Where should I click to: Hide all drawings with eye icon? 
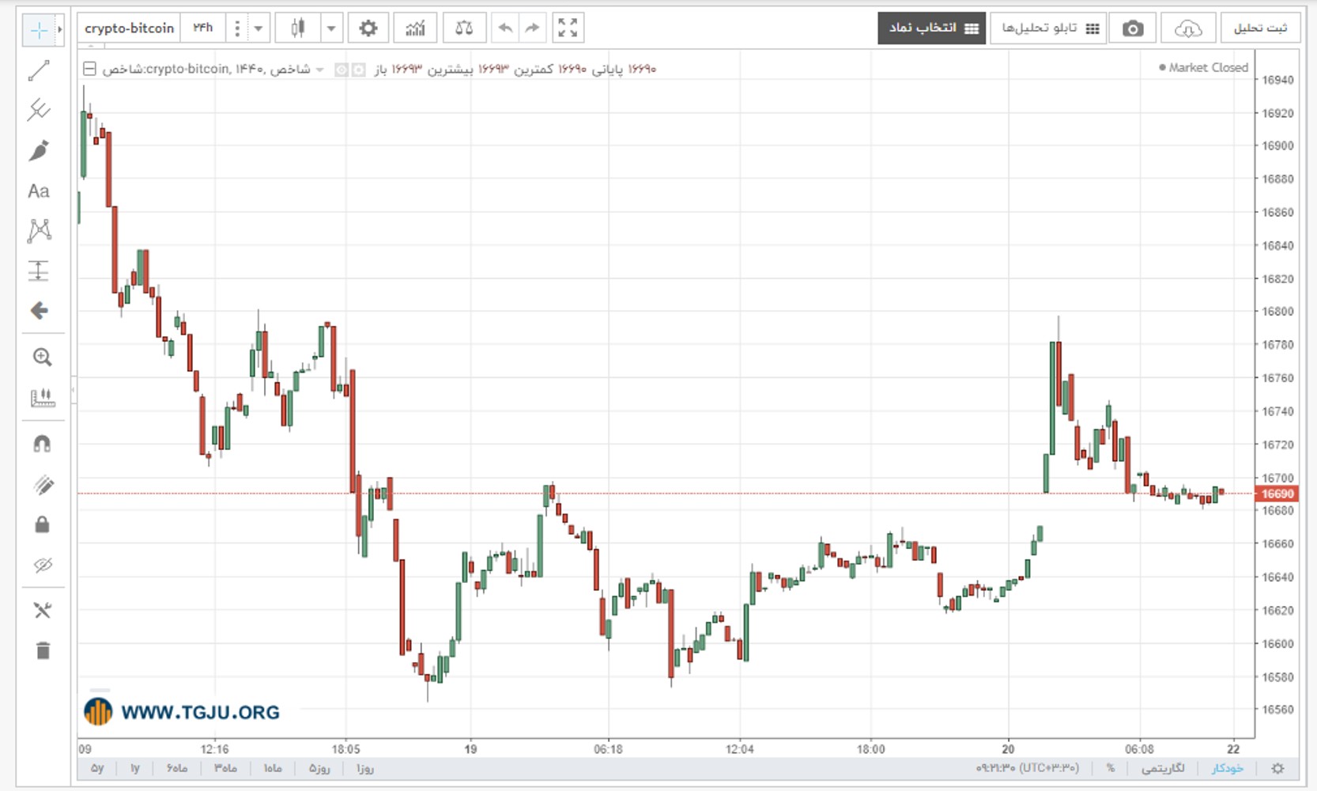(x=43, y=565)
